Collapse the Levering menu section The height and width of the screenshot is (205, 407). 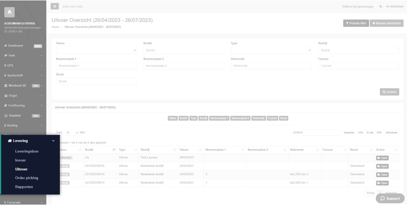[x=31, y=141]
